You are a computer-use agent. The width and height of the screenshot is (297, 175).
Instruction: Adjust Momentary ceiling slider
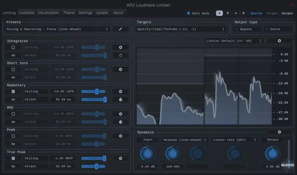point(93,92)
